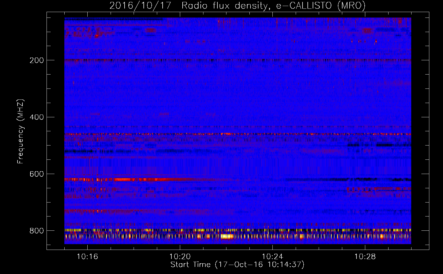443x274 pixels.
Task: Click the 'Start Time (17-Oct-16 10:14:37)' label
Action: (237, 265)
